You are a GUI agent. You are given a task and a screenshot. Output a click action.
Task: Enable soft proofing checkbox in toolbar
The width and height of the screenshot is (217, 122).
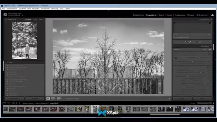64,99
